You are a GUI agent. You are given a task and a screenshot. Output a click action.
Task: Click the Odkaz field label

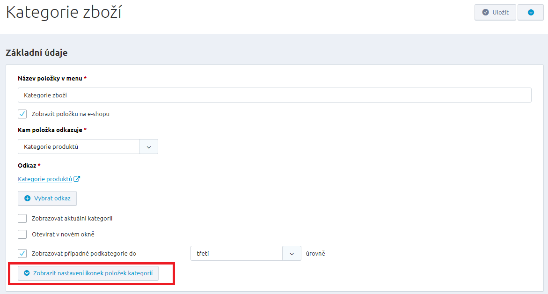point(27,165)
